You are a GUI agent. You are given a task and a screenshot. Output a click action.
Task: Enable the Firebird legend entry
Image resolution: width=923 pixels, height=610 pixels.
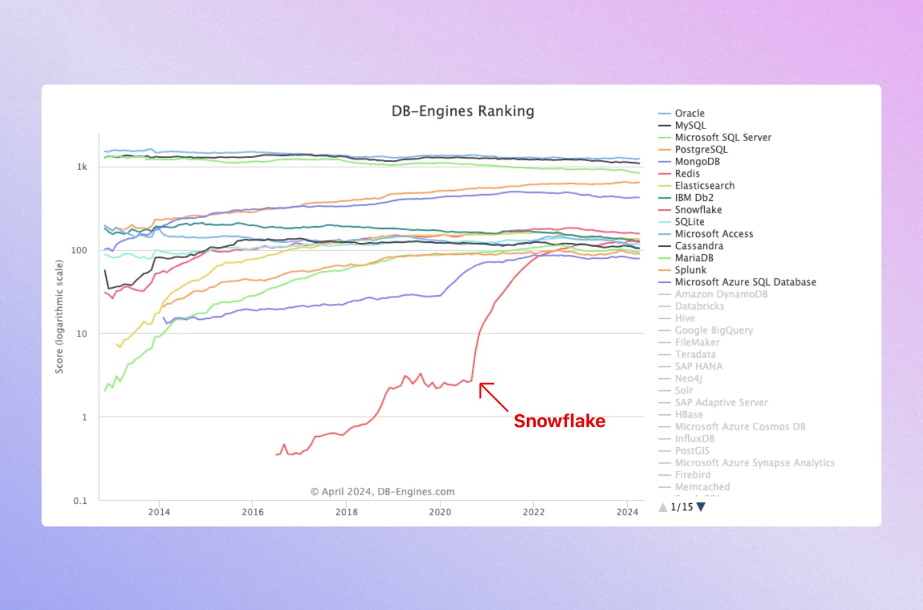point(684,475)
